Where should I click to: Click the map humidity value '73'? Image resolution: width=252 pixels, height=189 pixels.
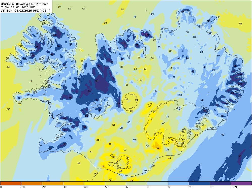tap(135, 140)
